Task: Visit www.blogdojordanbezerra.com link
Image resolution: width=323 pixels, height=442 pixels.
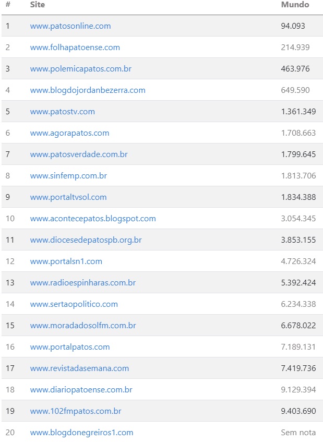Action: pyautogui.click(x=88, y=90)
